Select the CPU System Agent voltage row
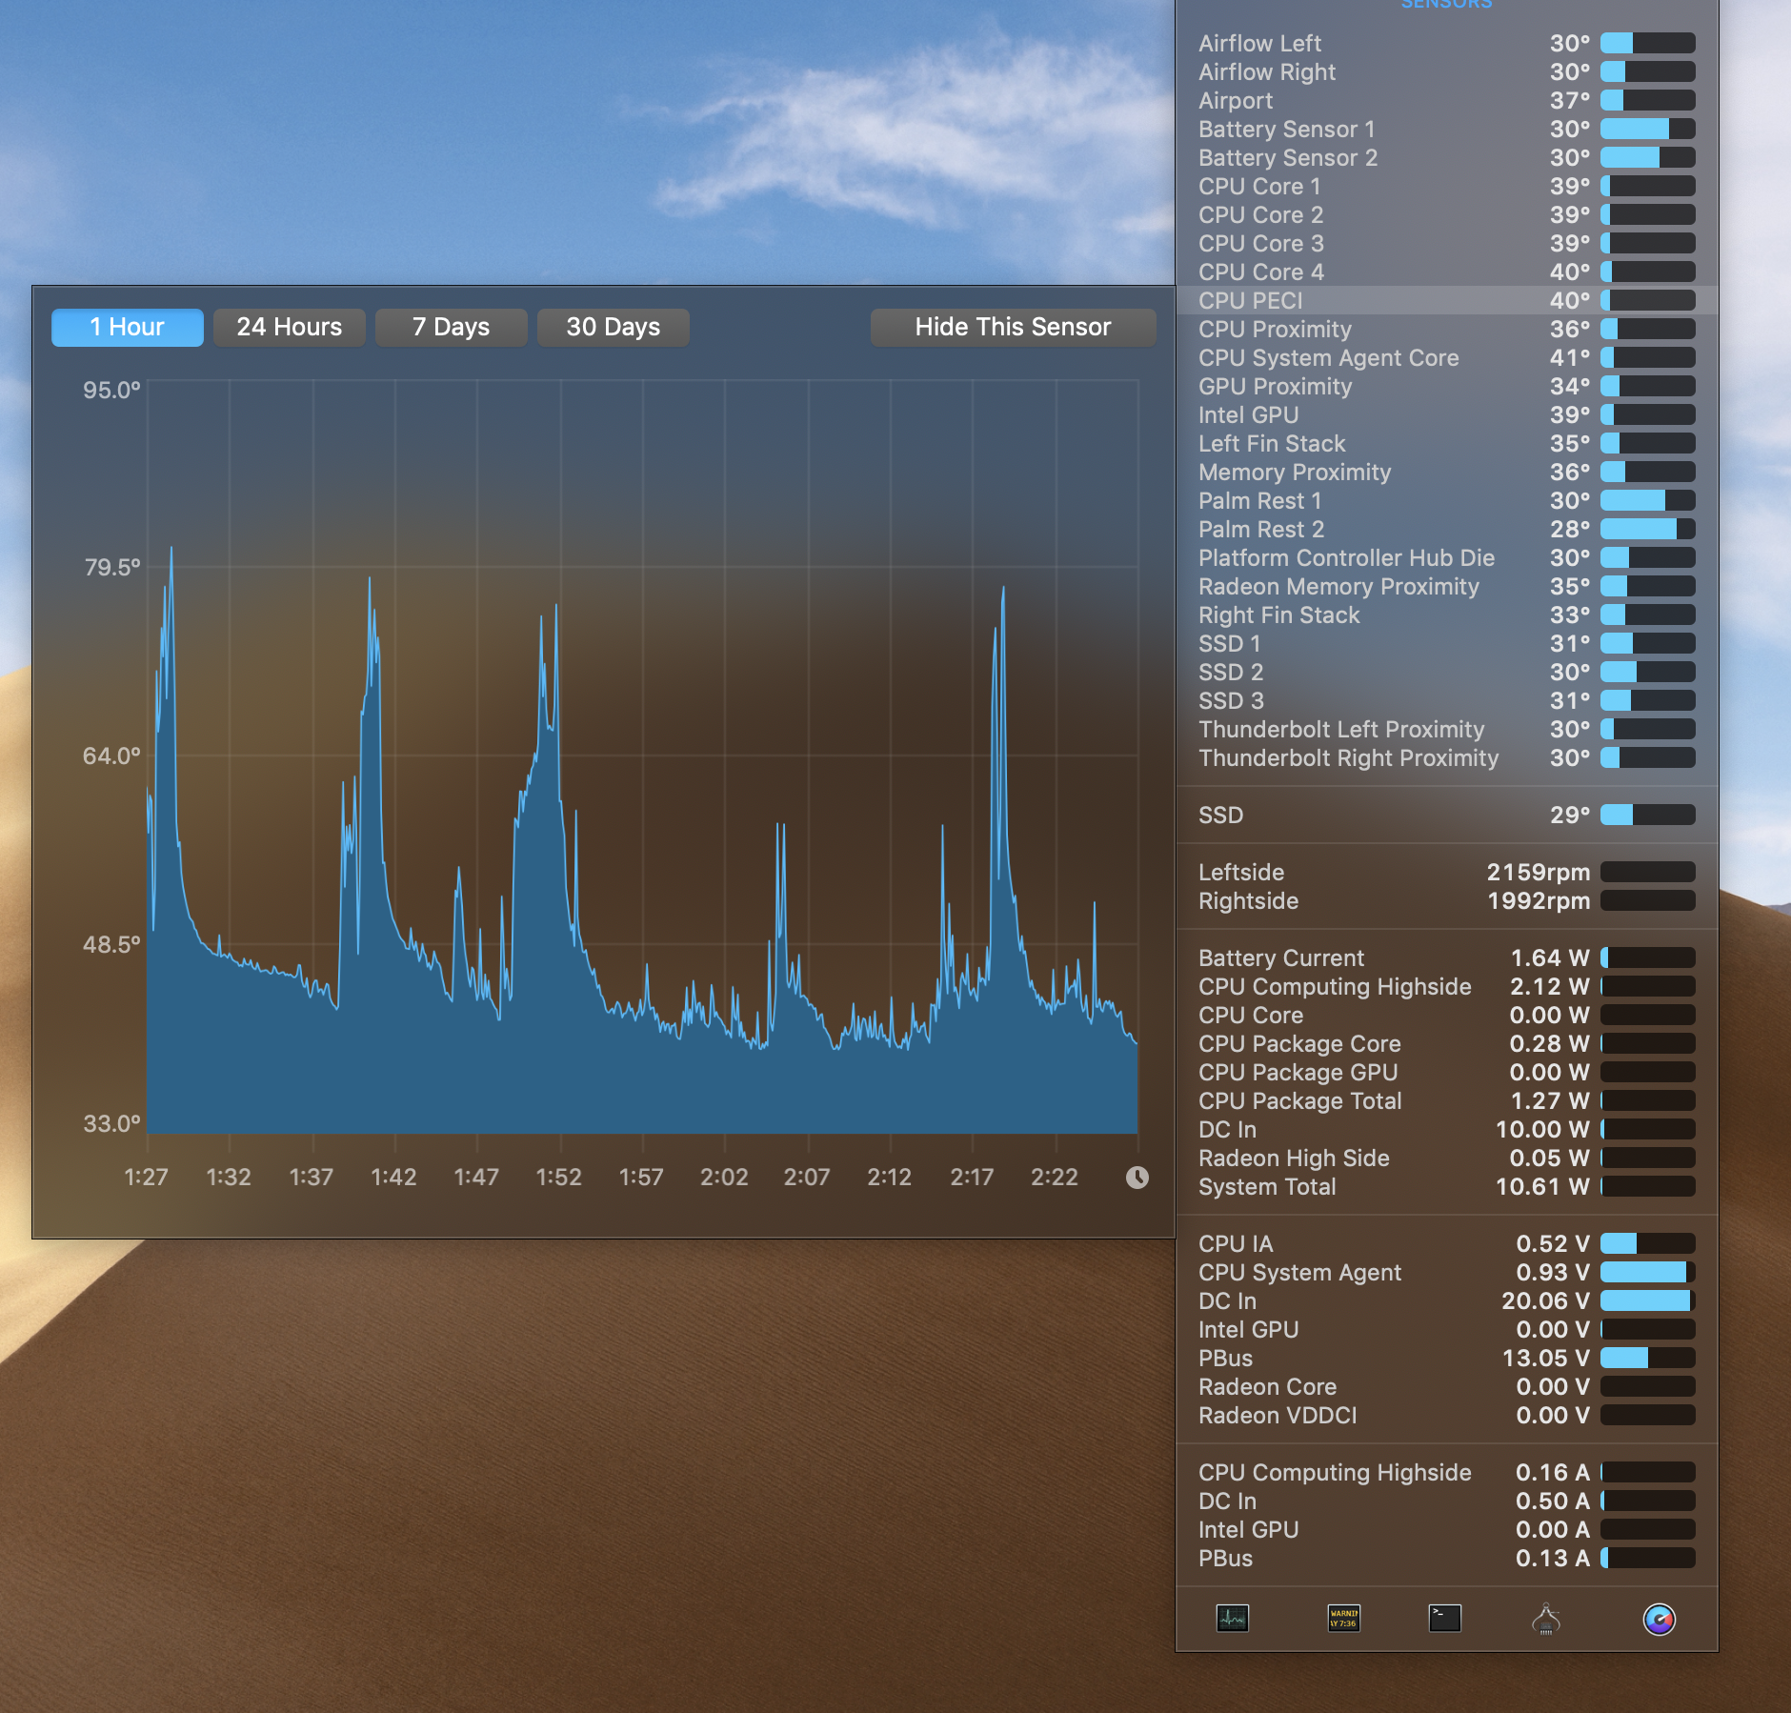 (x=1447, y=1272)
